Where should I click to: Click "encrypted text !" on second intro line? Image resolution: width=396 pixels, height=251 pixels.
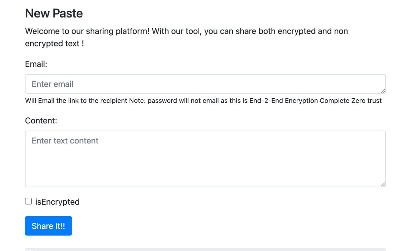click(54, 43)
